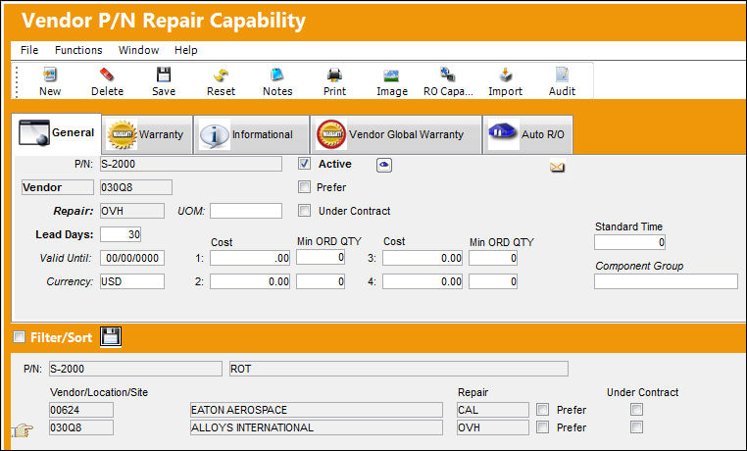Enable the Under Contract checkbox in General
Screen dimensions: 747x451
pos(305,211)
